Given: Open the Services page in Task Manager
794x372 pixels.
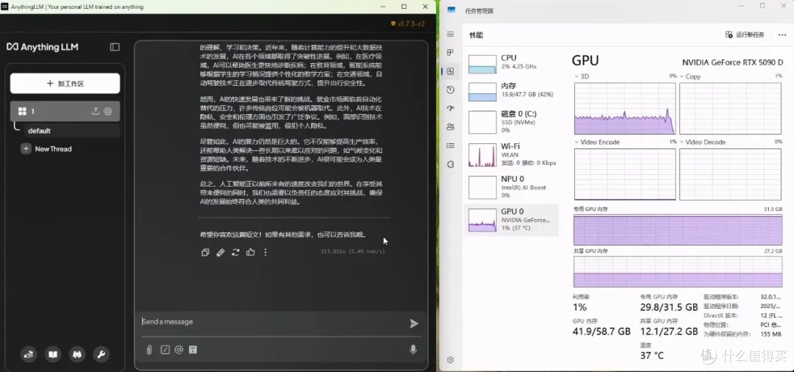Looking at the screenshot, I should coord(450,164).
